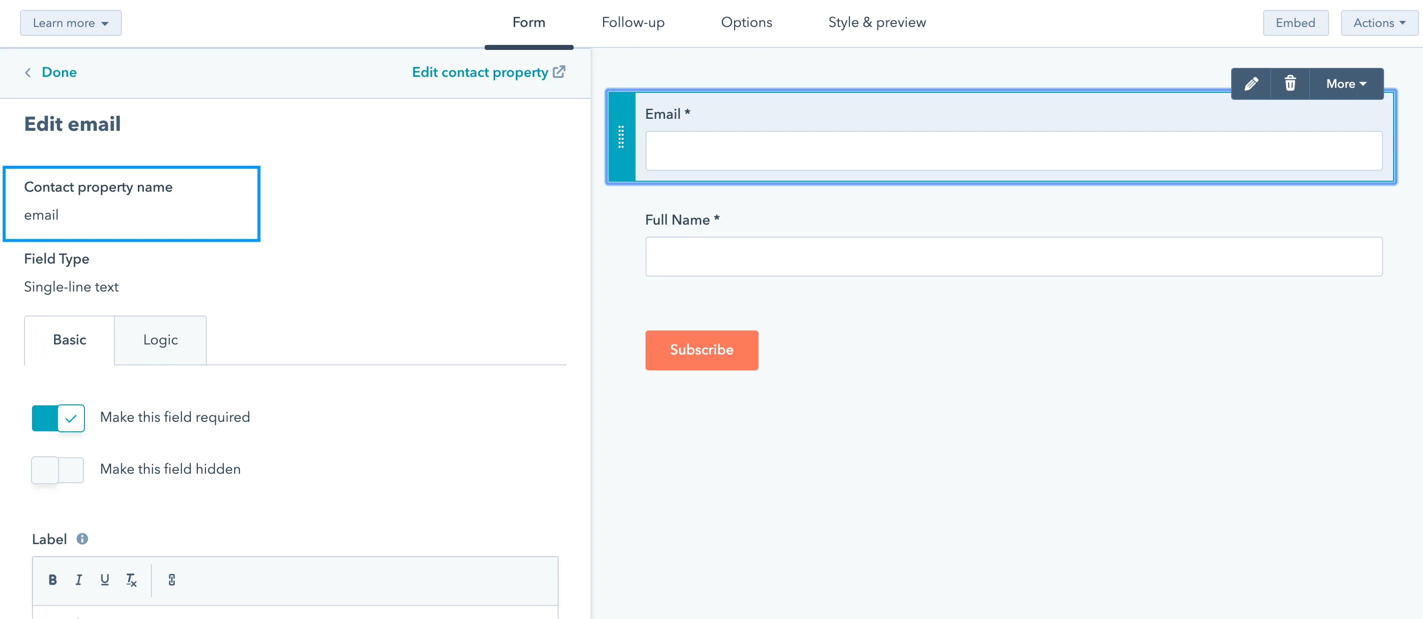1423x619 pixels.
Task: Insert a link in Label editor
Action: click(172, 580)
